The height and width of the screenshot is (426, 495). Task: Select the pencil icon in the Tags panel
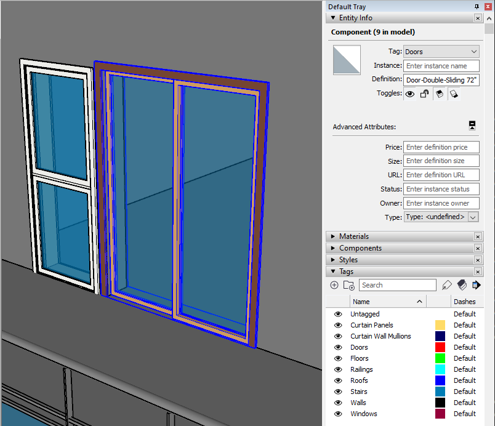[447, 285]
